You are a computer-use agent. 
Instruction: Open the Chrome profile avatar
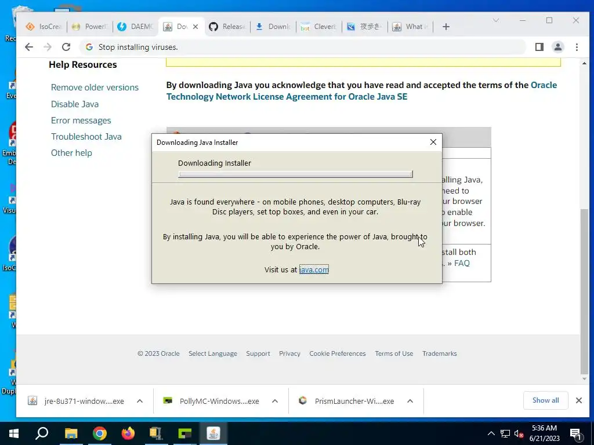click(558, 47)
